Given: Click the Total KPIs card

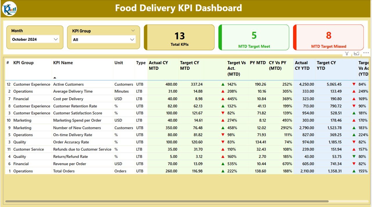Looking at the screenshot, I should tap(179, 38).
